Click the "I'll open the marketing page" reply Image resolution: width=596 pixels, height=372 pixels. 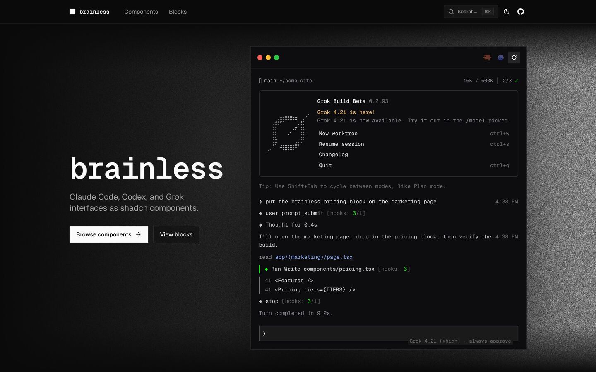375,241
